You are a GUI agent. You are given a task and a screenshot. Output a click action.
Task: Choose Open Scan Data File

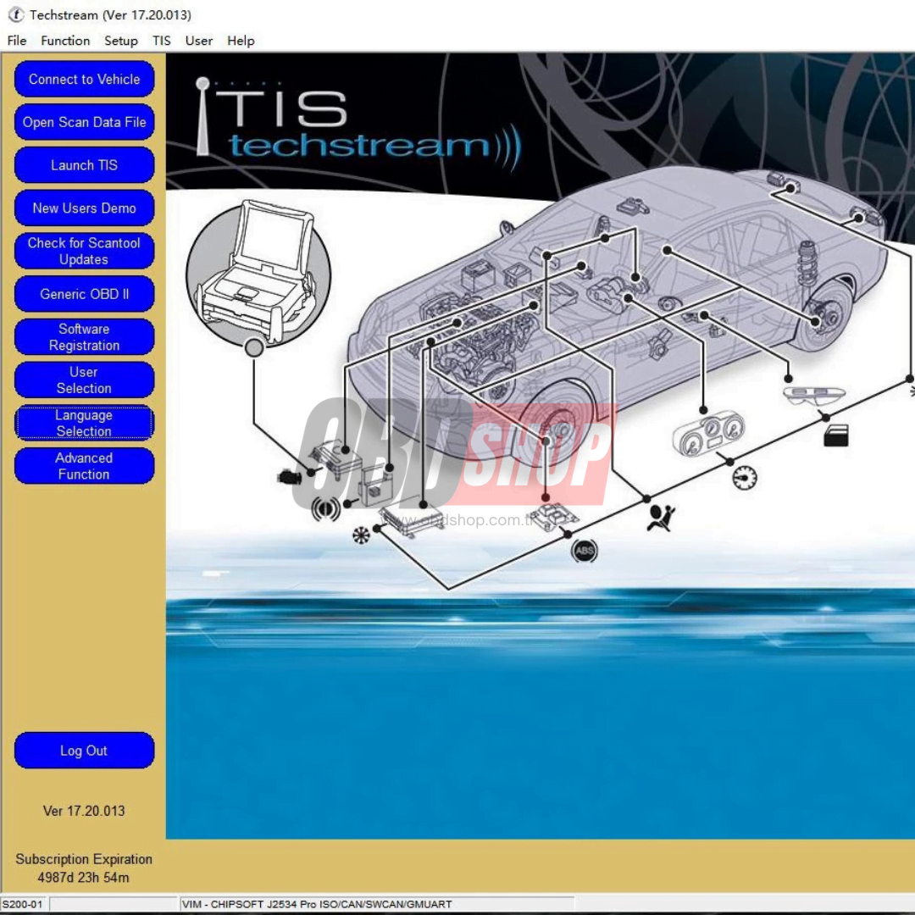[x=84, y=122]
